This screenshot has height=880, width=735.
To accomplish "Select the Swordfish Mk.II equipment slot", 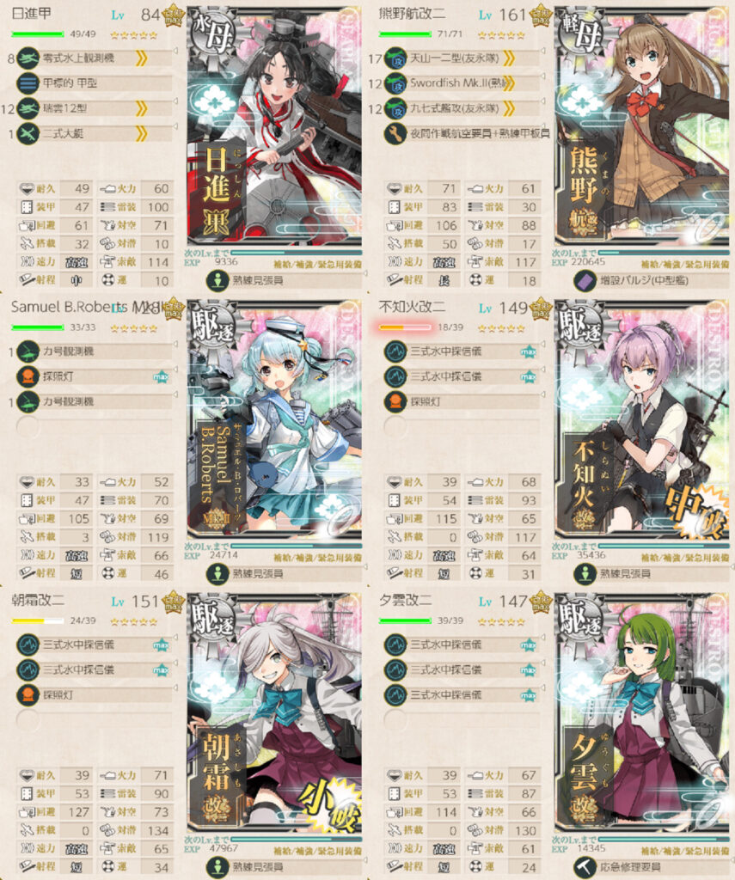I will (462, 83).
